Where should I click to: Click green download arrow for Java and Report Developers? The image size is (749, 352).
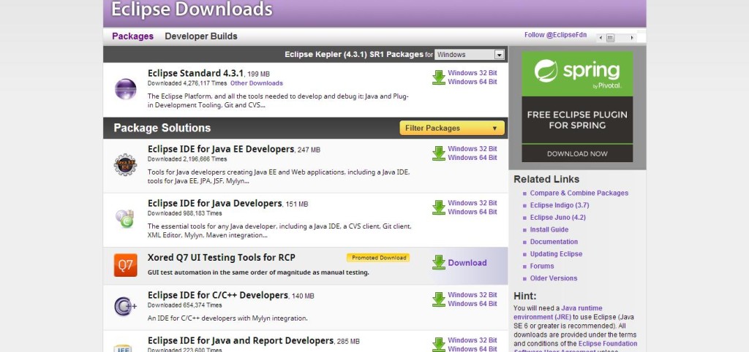pos(439,345)
